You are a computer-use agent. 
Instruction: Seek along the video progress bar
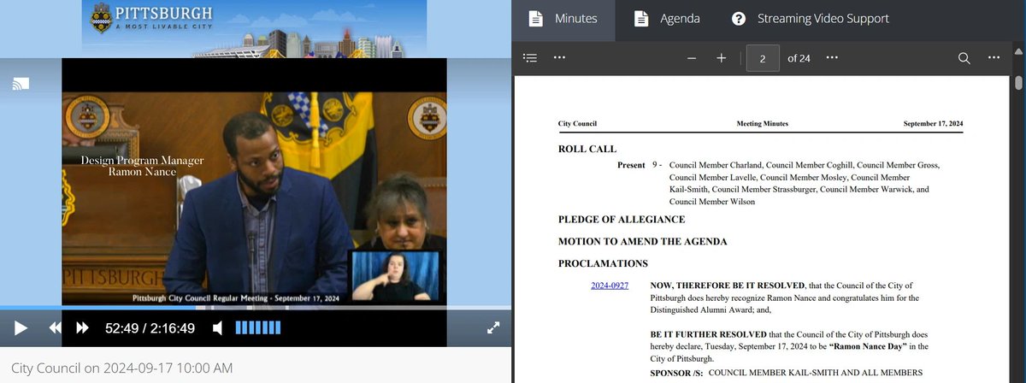point(256,307)
